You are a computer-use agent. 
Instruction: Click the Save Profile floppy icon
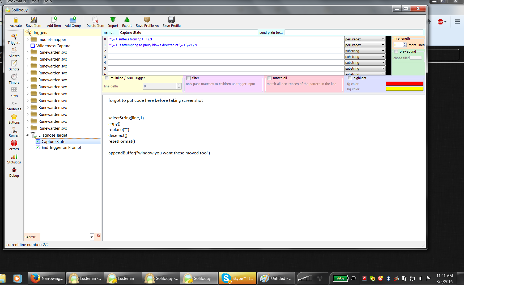(x=172, y=20)
